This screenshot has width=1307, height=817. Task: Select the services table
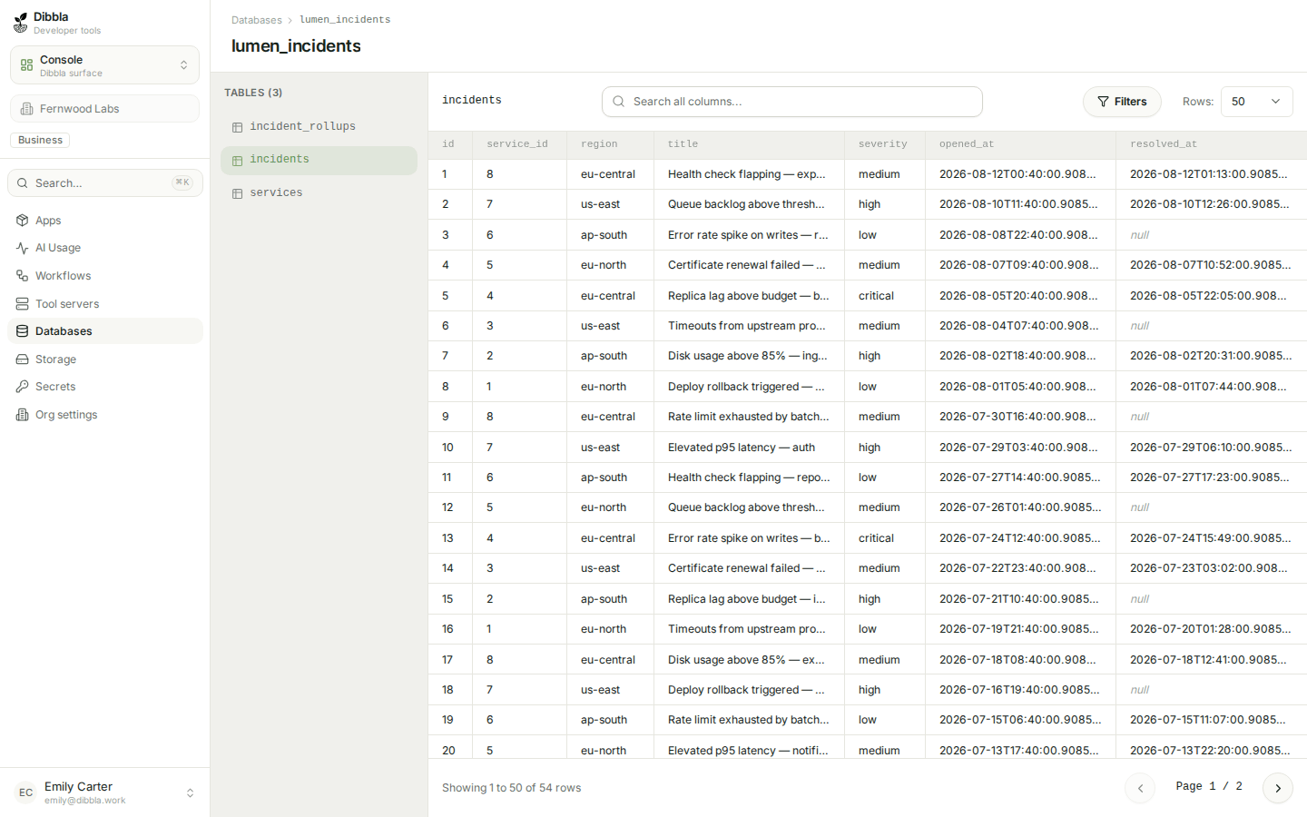(x=319, y=193)
